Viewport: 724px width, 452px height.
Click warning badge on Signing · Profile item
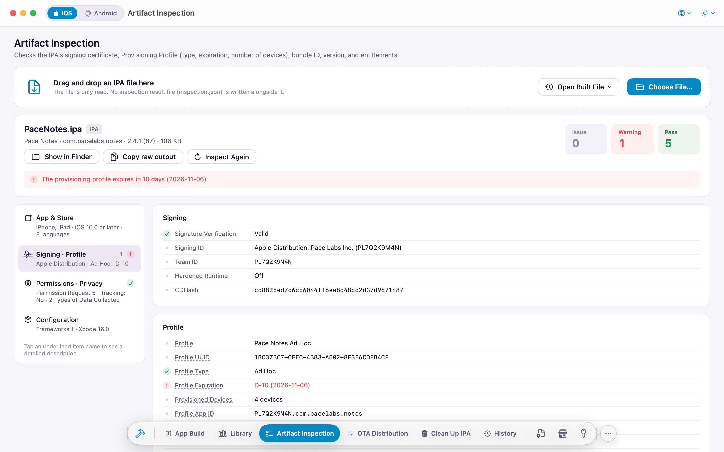[x=130, y=254]
